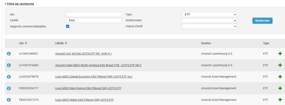Sort table by Libellé column
Screen dimensions: 285x105
(x=61, y=43)
